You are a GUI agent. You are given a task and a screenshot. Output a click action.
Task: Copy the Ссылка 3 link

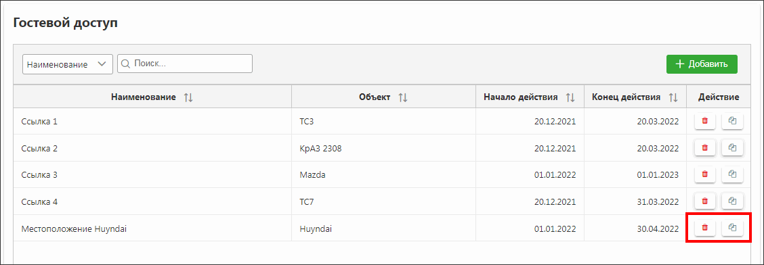click(732, 174)
